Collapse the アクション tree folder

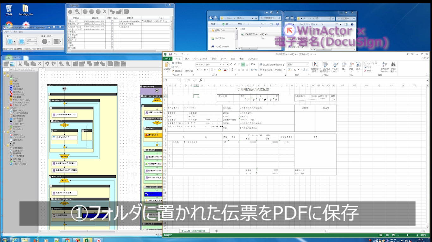(x=4, y=108)
